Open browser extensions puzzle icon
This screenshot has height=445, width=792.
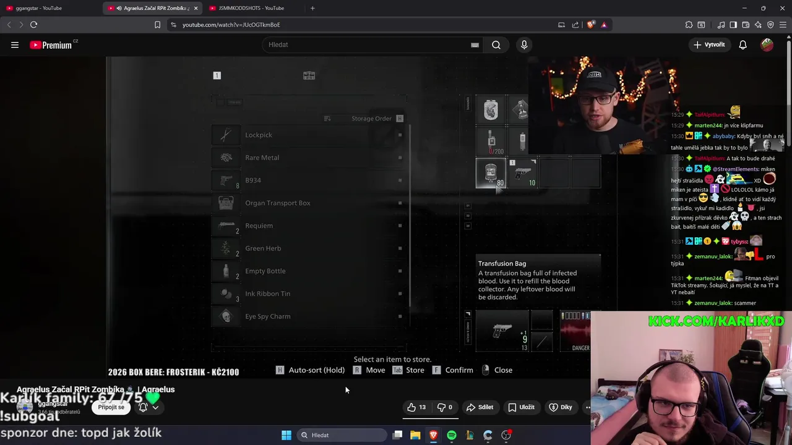pos(689,25)
